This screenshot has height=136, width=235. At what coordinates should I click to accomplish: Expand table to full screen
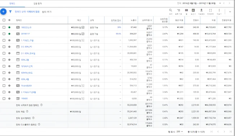coord(210,10)
